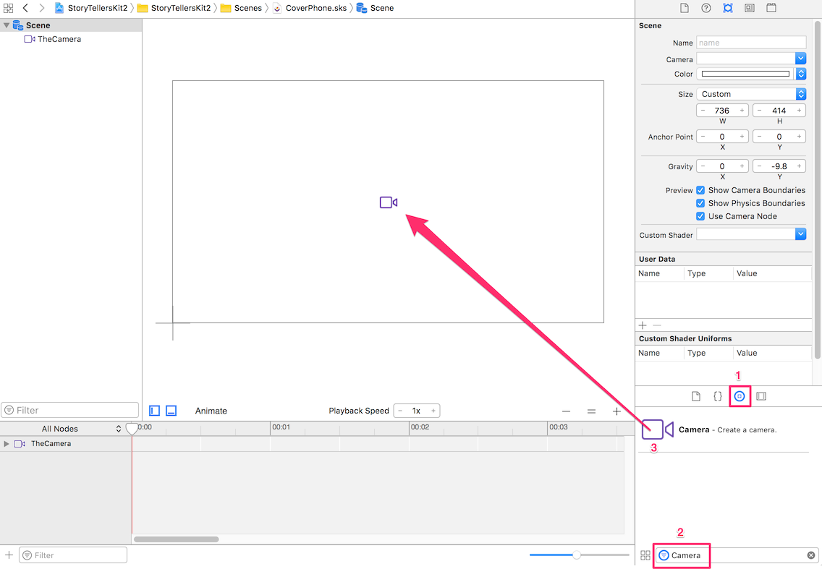822x569 pixels.
Task: Open the Size Custom dropdown
Action: [x=750, y=94]
